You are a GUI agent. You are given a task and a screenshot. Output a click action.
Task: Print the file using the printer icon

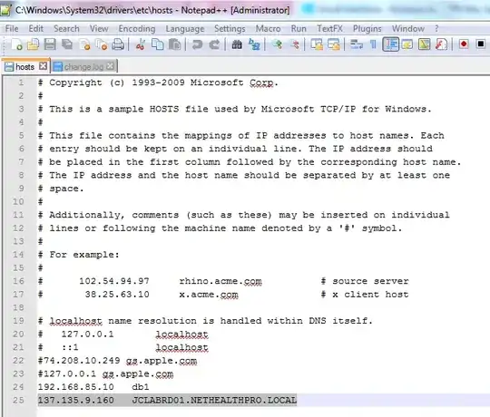[118, 44]
